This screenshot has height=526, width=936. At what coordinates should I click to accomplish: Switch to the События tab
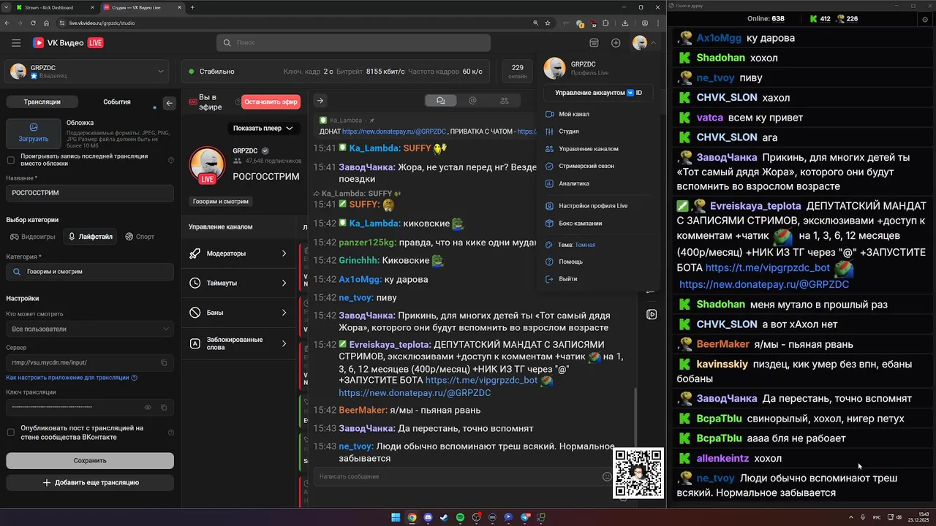(117, 102)
